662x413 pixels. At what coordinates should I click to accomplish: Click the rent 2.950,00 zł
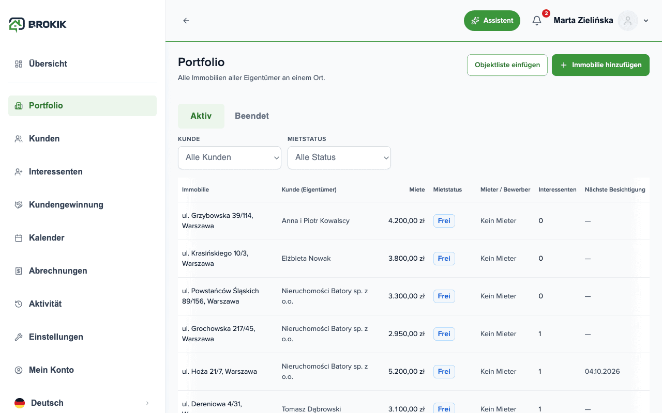[407, 334]
